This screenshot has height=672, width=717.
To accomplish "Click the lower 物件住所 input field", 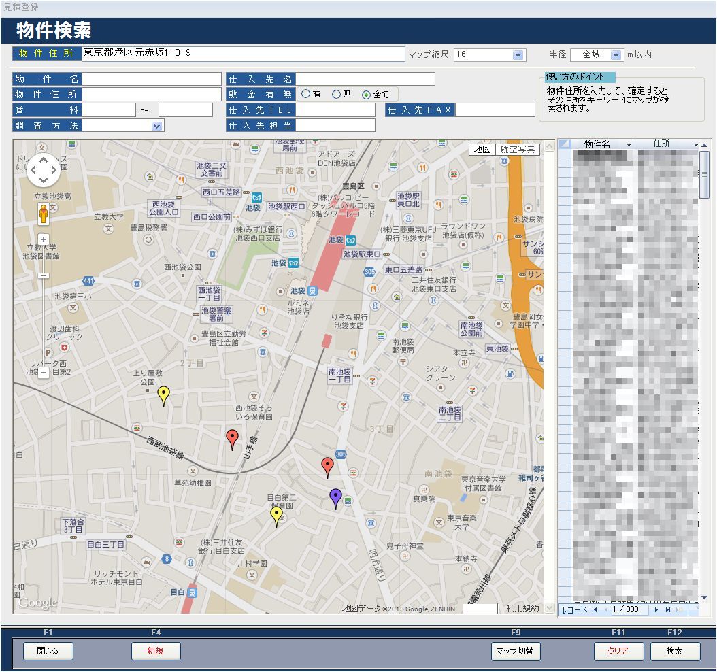I will (x=152, y=95).
